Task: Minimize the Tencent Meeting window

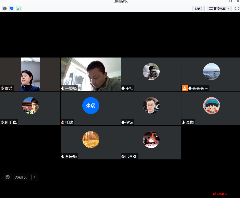Action: pyautogui.click(x=223, y=1)
